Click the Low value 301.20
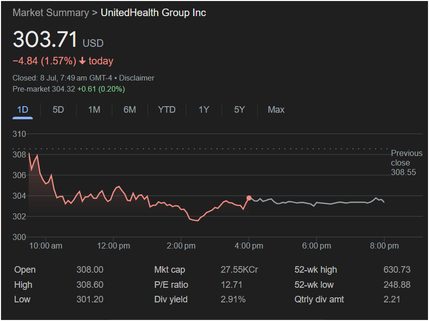The image size is (429, 321). click(x=90, y=300)
